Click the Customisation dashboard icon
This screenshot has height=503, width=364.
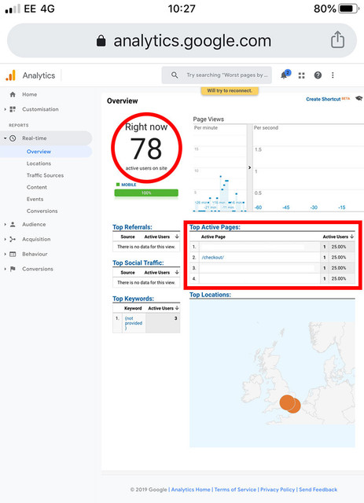13,109
